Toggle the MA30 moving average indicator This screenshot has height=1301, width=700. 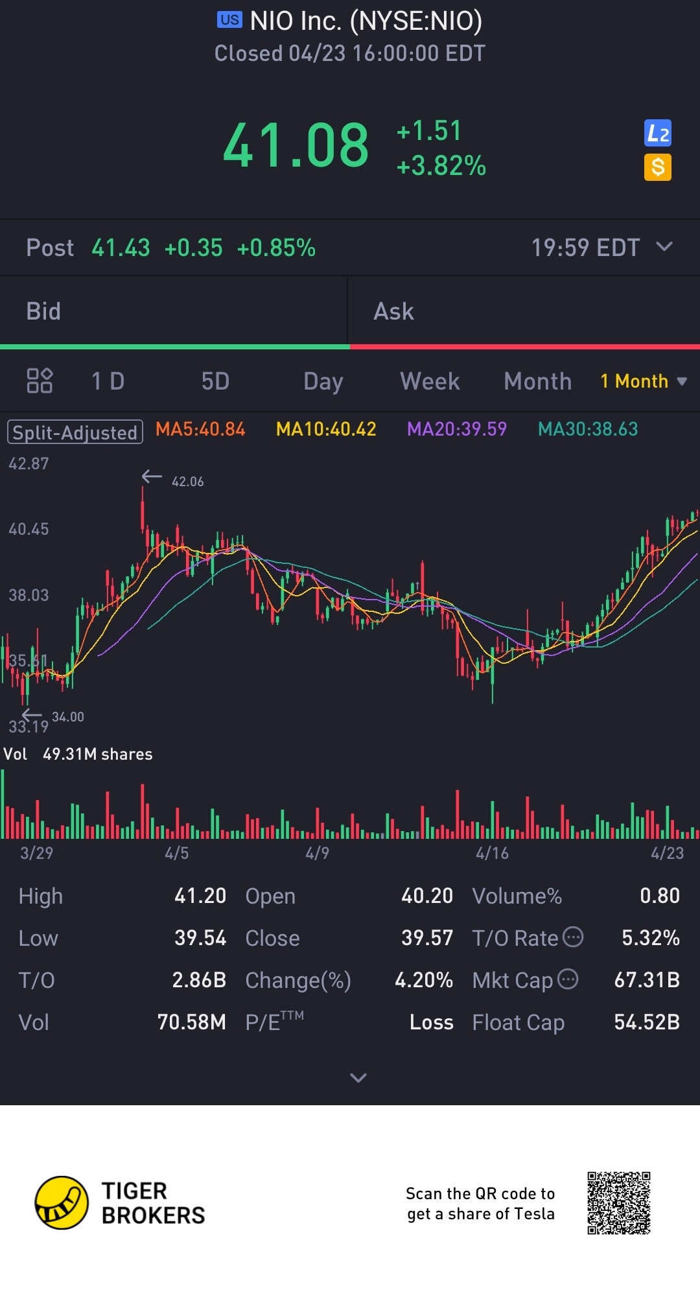click(588, 429)
